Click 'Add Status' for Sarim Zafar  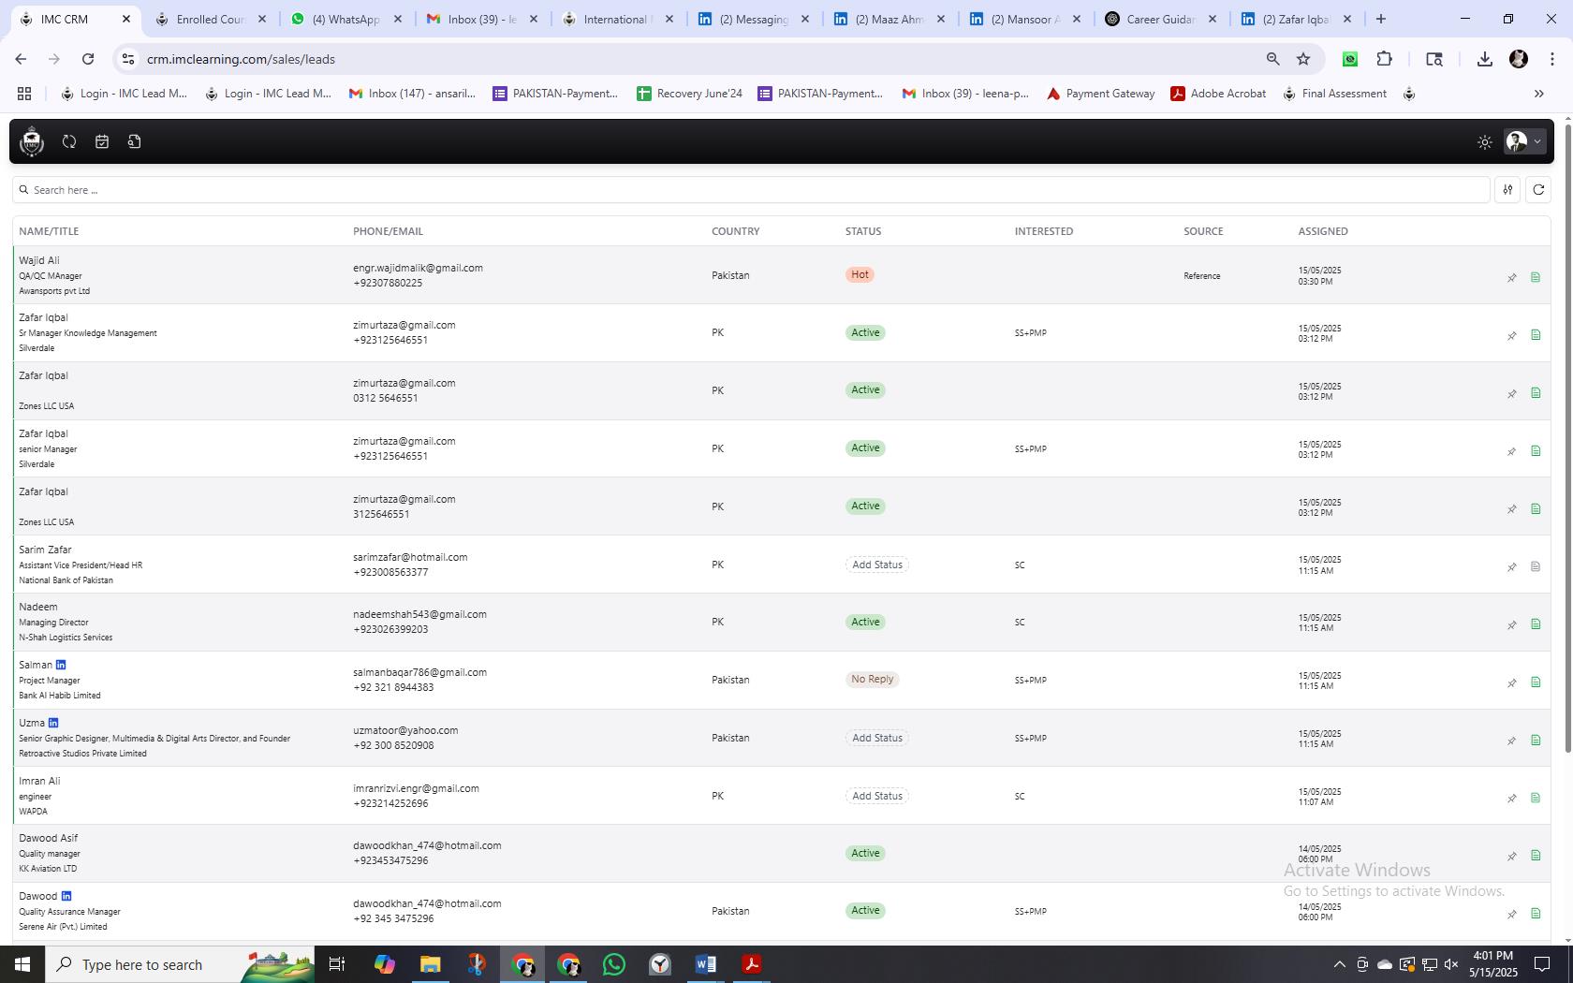(x=877, y=565)
